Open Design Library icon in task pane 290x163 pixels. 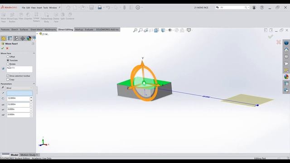(286, 57)
